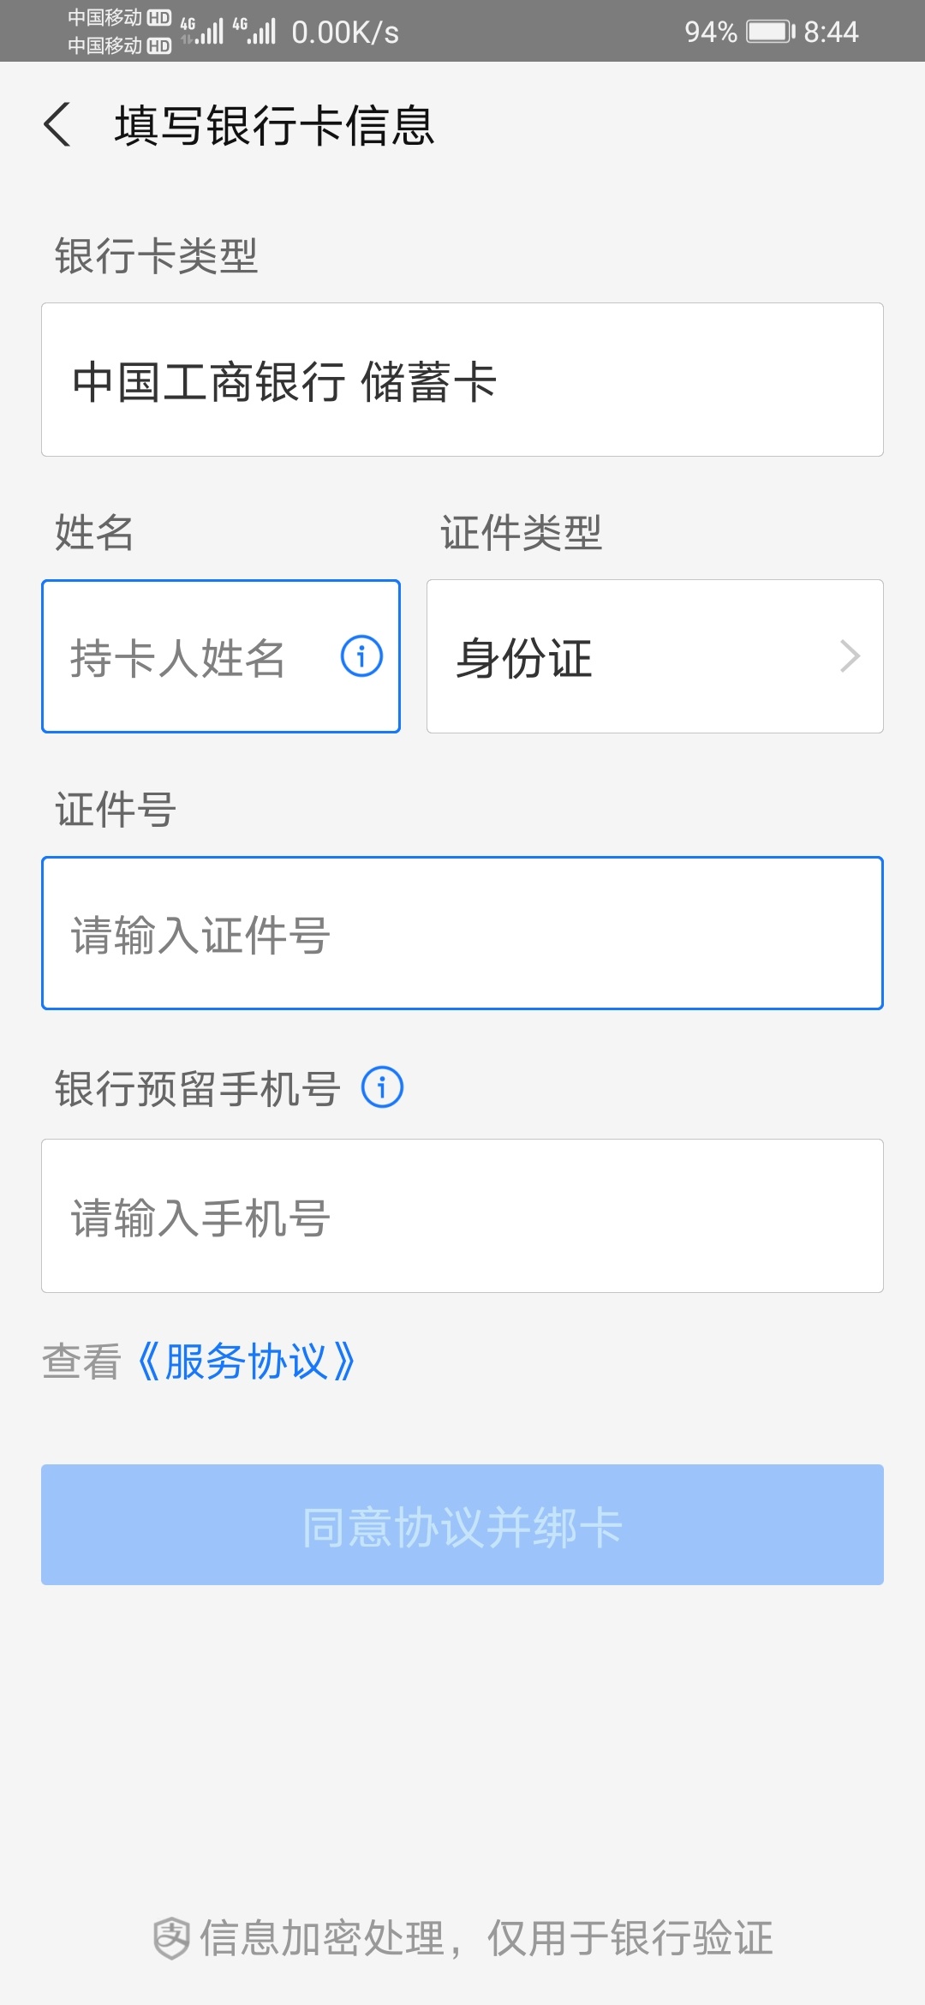
Task: Tap the first 4G signal icon in the status bar
Action: pos(202,31)
